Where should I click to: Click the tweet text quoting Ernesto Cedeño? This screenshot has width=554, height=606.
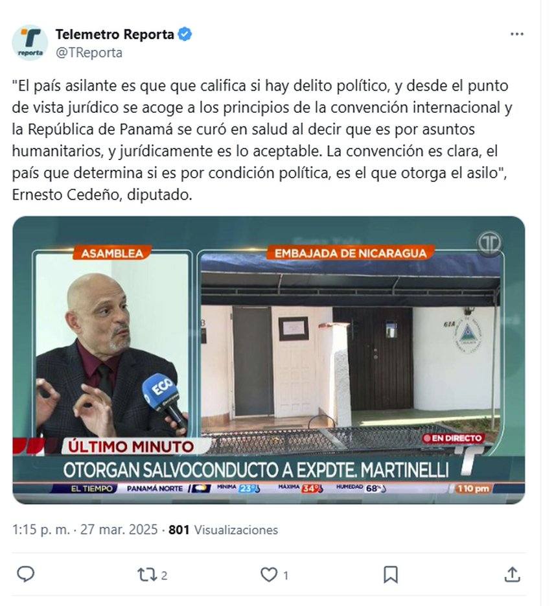(x=262, y=140)
